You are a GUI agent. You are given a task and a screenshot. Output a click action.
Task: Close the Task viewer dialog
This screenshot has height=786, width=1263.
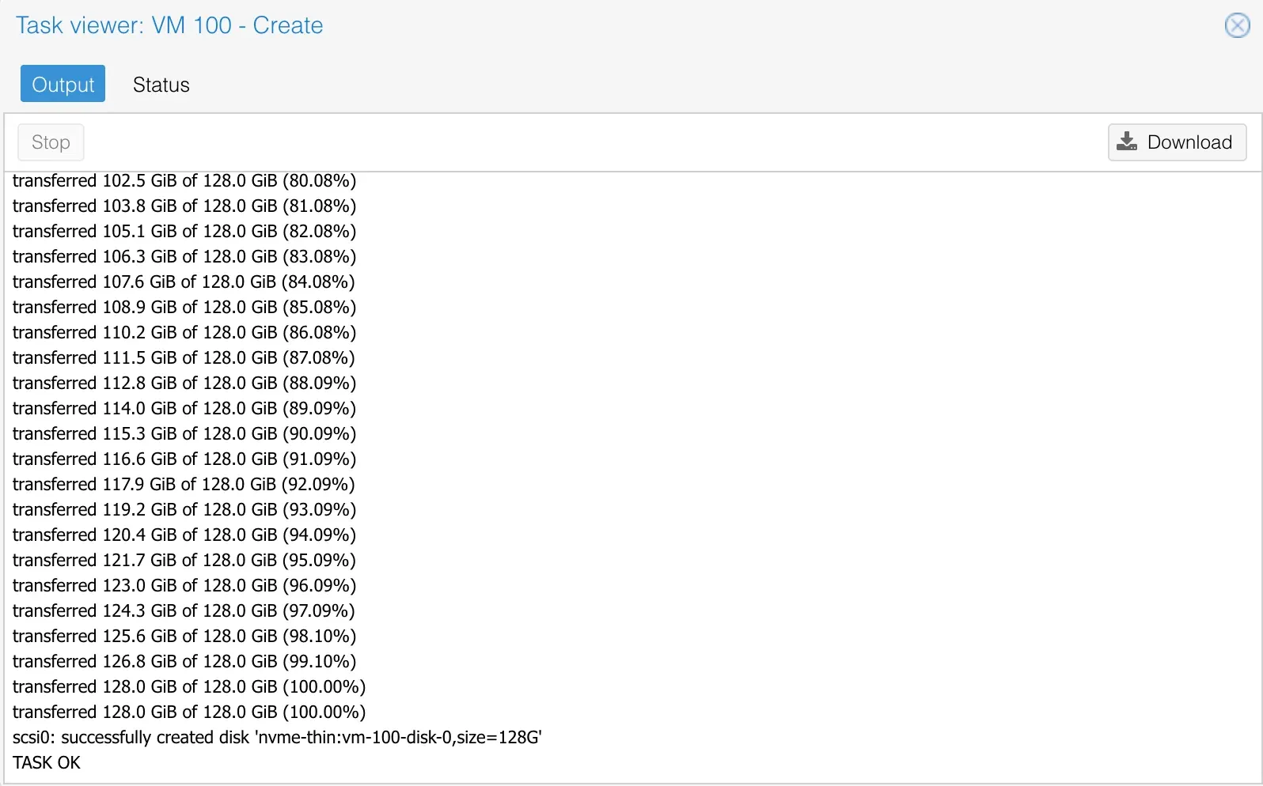[1237, 25]
